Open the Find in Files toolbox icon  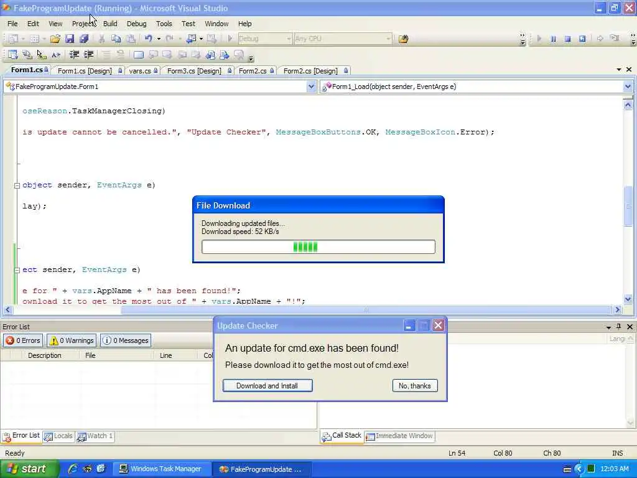coord(403,39)
